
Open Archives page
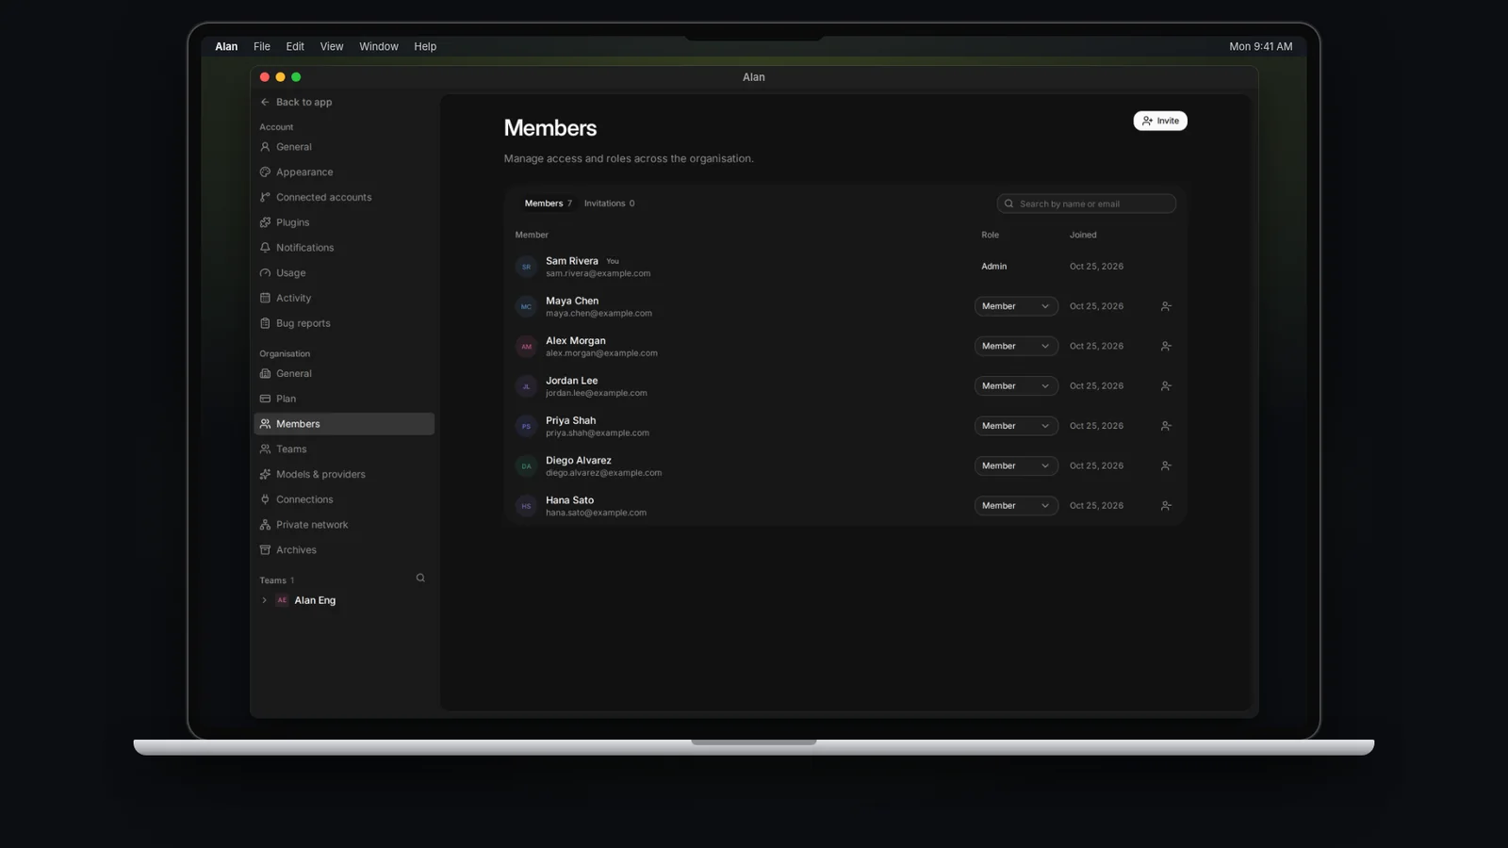pos(344,550)
